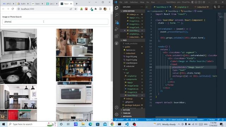226x127 pixels.
Task: Toggle primary sidebar layout button in title bar
Action: click(x=193, y=2)
